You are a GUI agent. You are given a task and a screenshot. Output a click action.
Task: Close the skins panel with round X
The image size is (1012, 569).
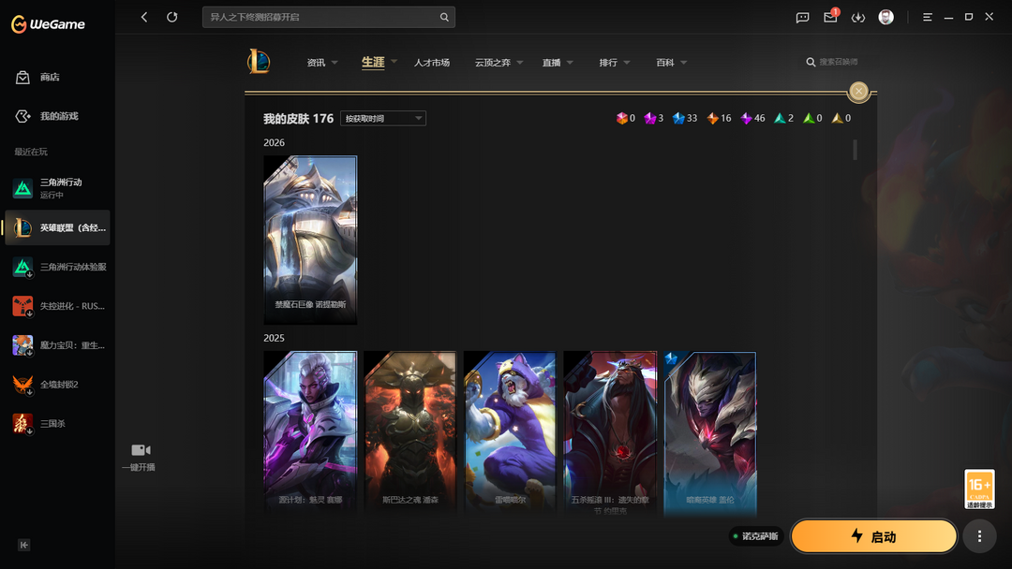858,92
